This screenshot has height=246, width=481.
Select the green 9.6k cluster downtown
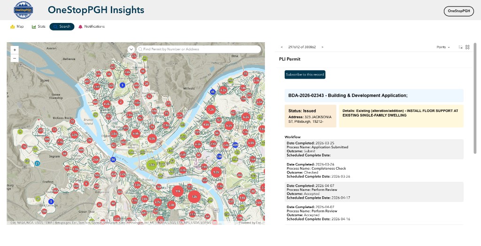coord(152,164)
